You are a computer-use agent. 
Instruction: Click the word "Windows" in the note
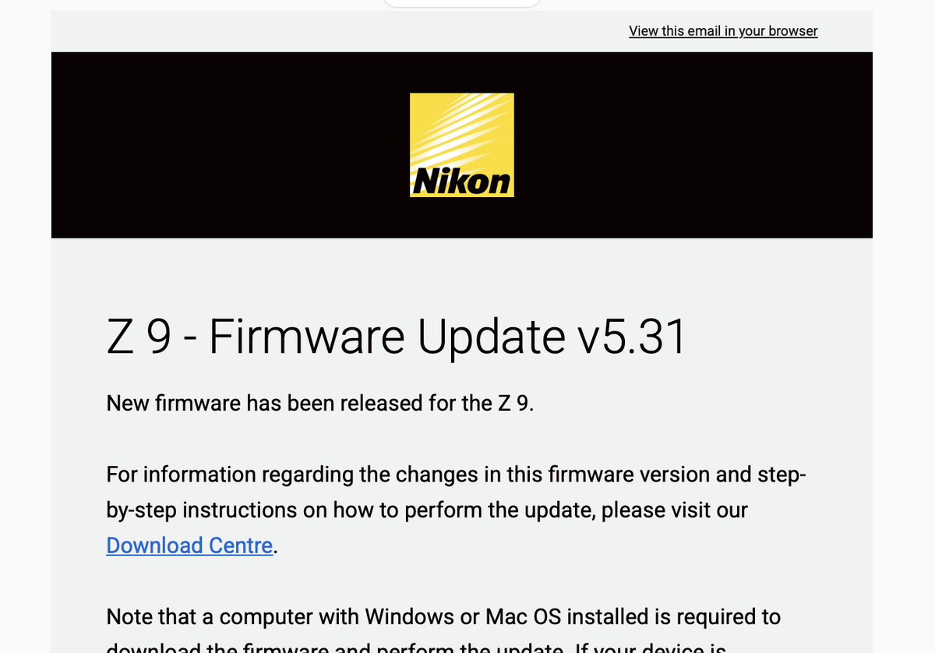(x=409, y=617)
